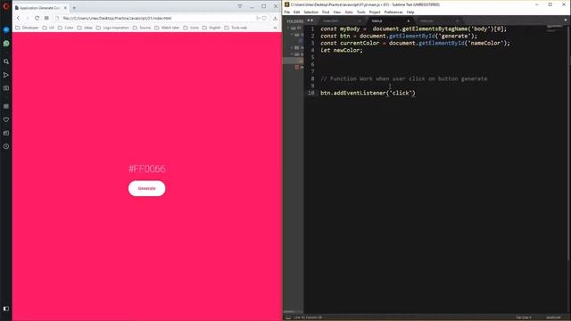Open the Developer bookmarks folder
The width and height of the screenshot is (571, 321).
(27, 28)
